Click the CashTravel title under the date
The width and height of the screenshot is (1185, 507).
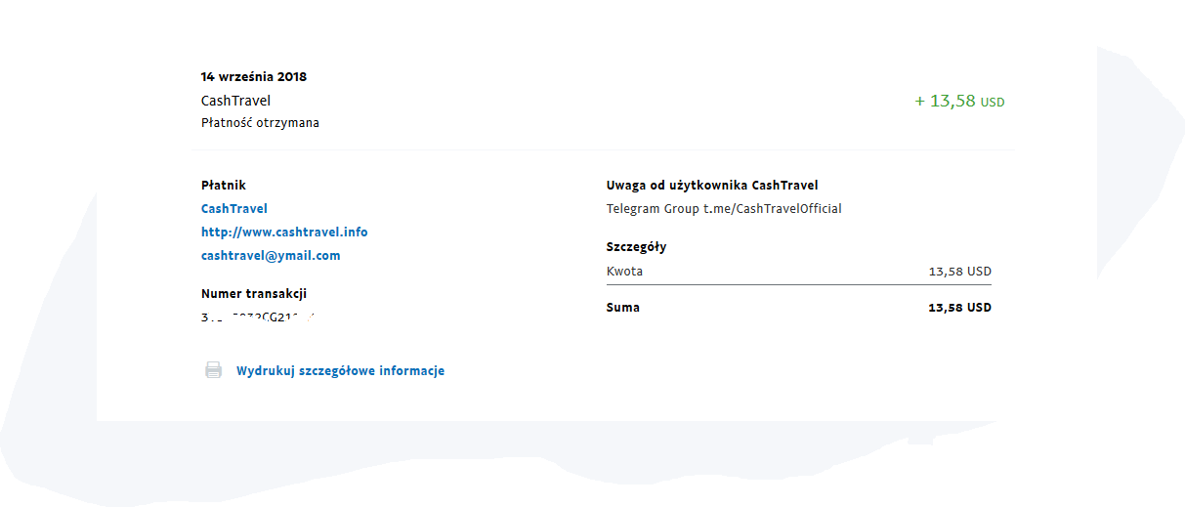(235, 101)
